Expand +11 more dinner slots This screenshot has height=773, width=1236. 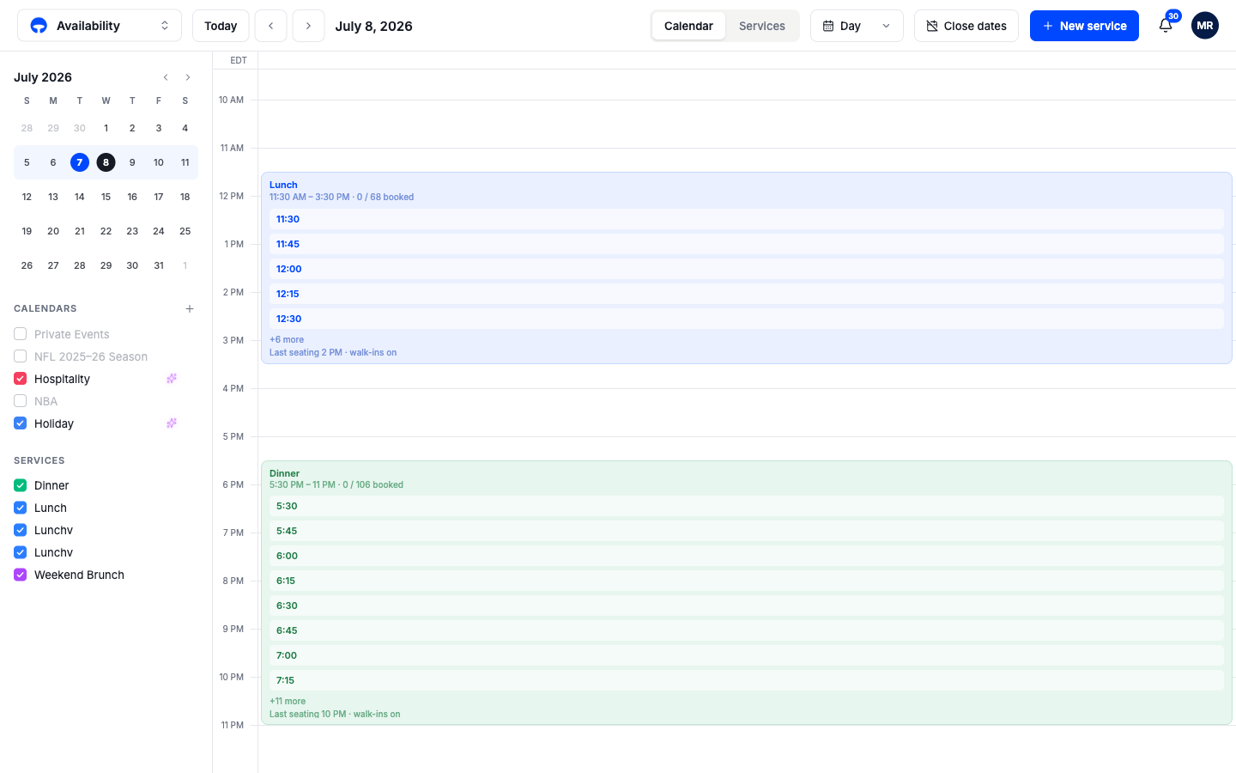(288, 701)
